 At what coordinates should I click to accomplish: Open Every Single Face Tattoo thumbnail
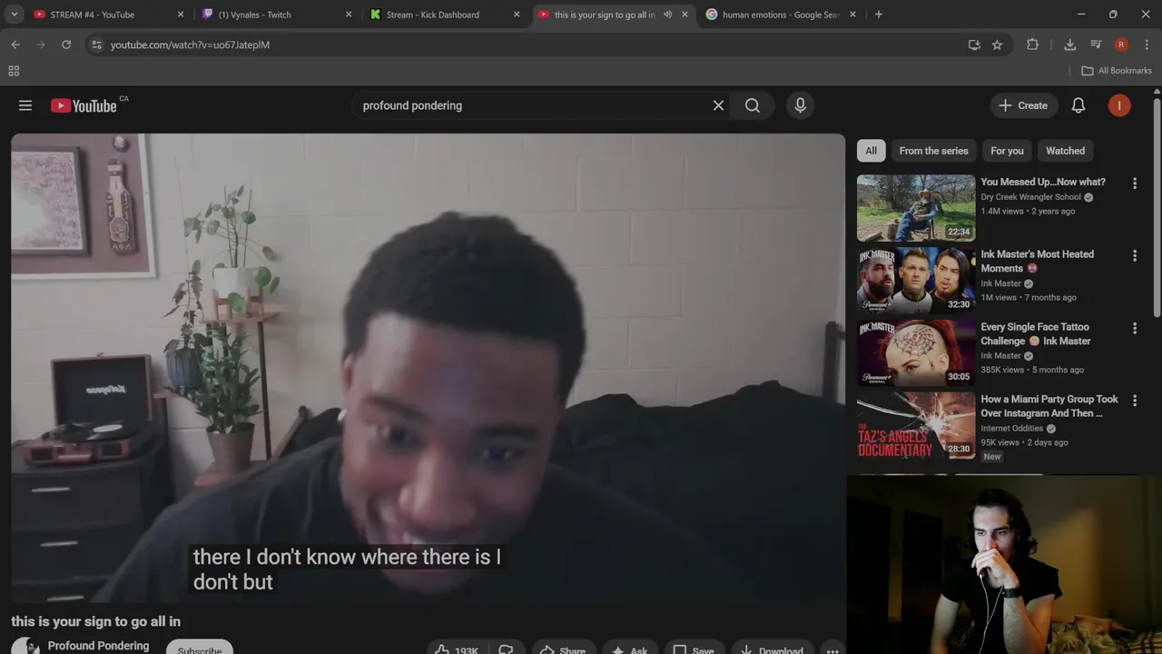pyautogui.click(x=916, y=353)
